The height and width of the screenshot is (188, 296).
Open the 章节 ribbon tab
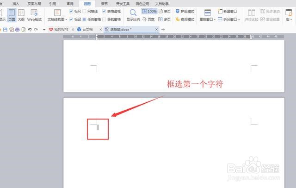coord(104,4)
